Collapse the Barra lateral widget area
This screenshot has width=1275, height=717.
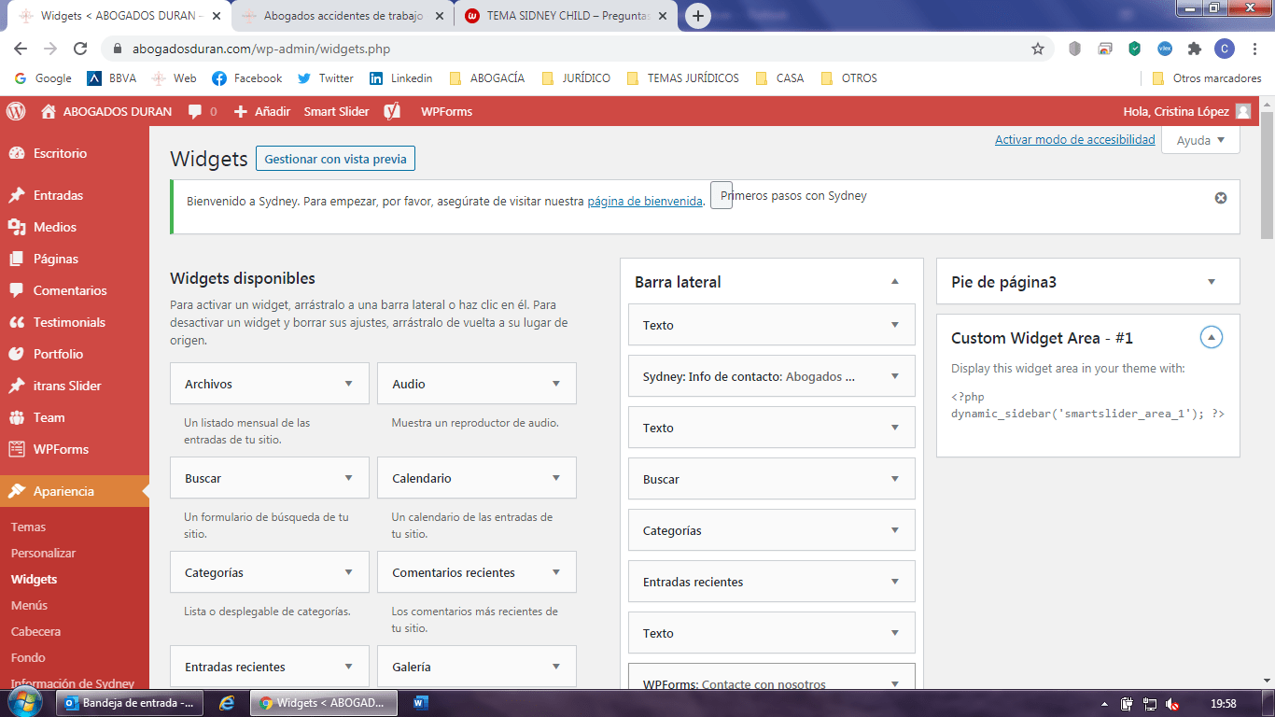point(895,282)
